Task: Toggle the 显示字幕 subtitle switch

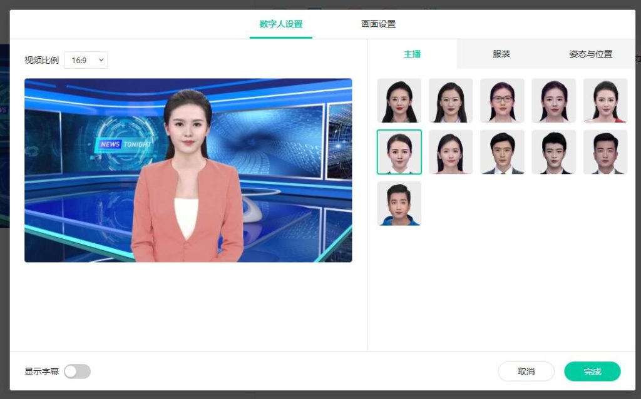Action: [x=77, y=371]
